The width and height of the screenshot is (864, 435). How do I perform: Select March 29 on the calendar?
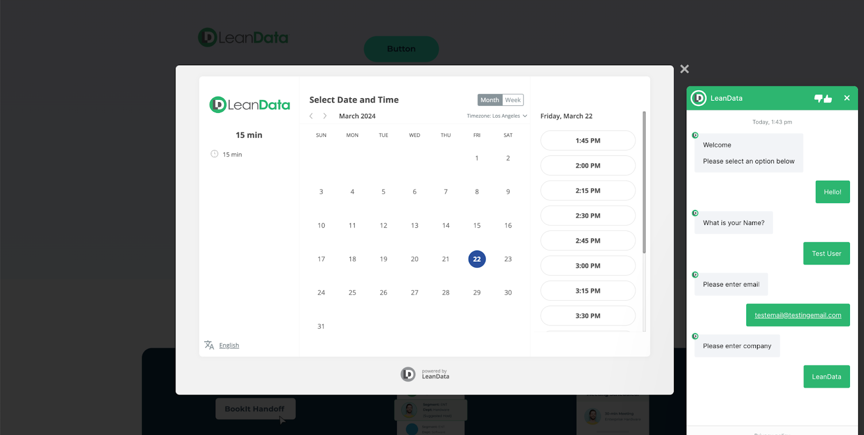point(477,293)
